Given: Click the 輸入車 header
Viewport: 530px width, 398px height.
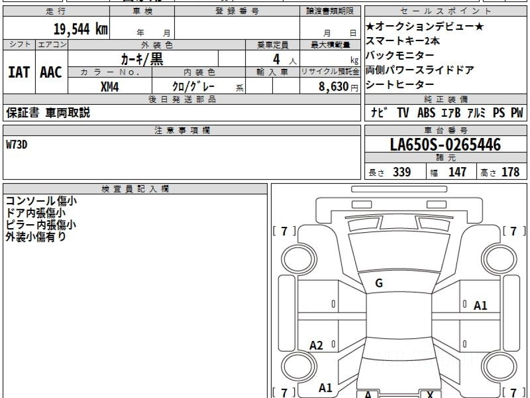Looking at the screenshot, I should pos(273,72).
